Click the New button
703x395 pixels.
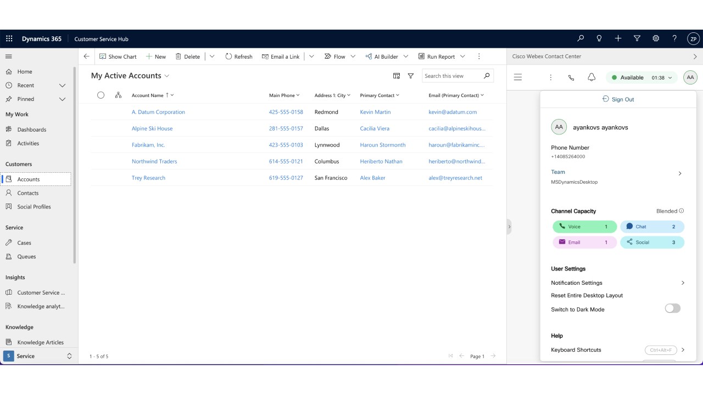click(x=155, y=57)
